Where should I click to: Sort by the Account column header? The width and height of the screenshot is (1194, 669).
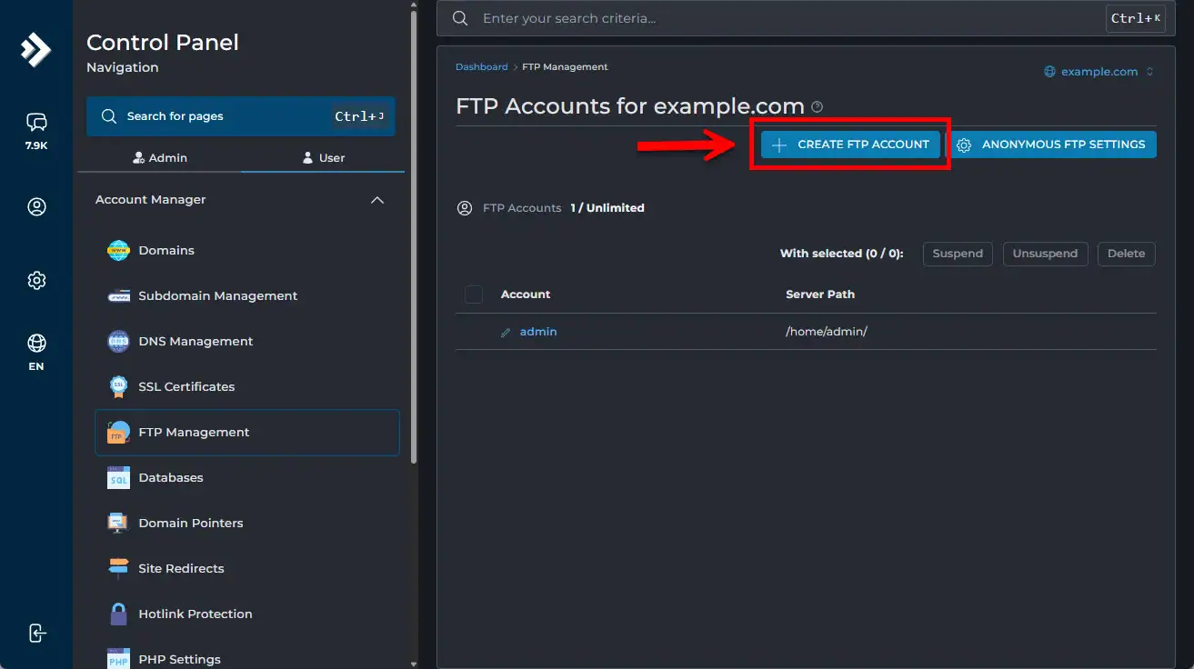point(526,295)
